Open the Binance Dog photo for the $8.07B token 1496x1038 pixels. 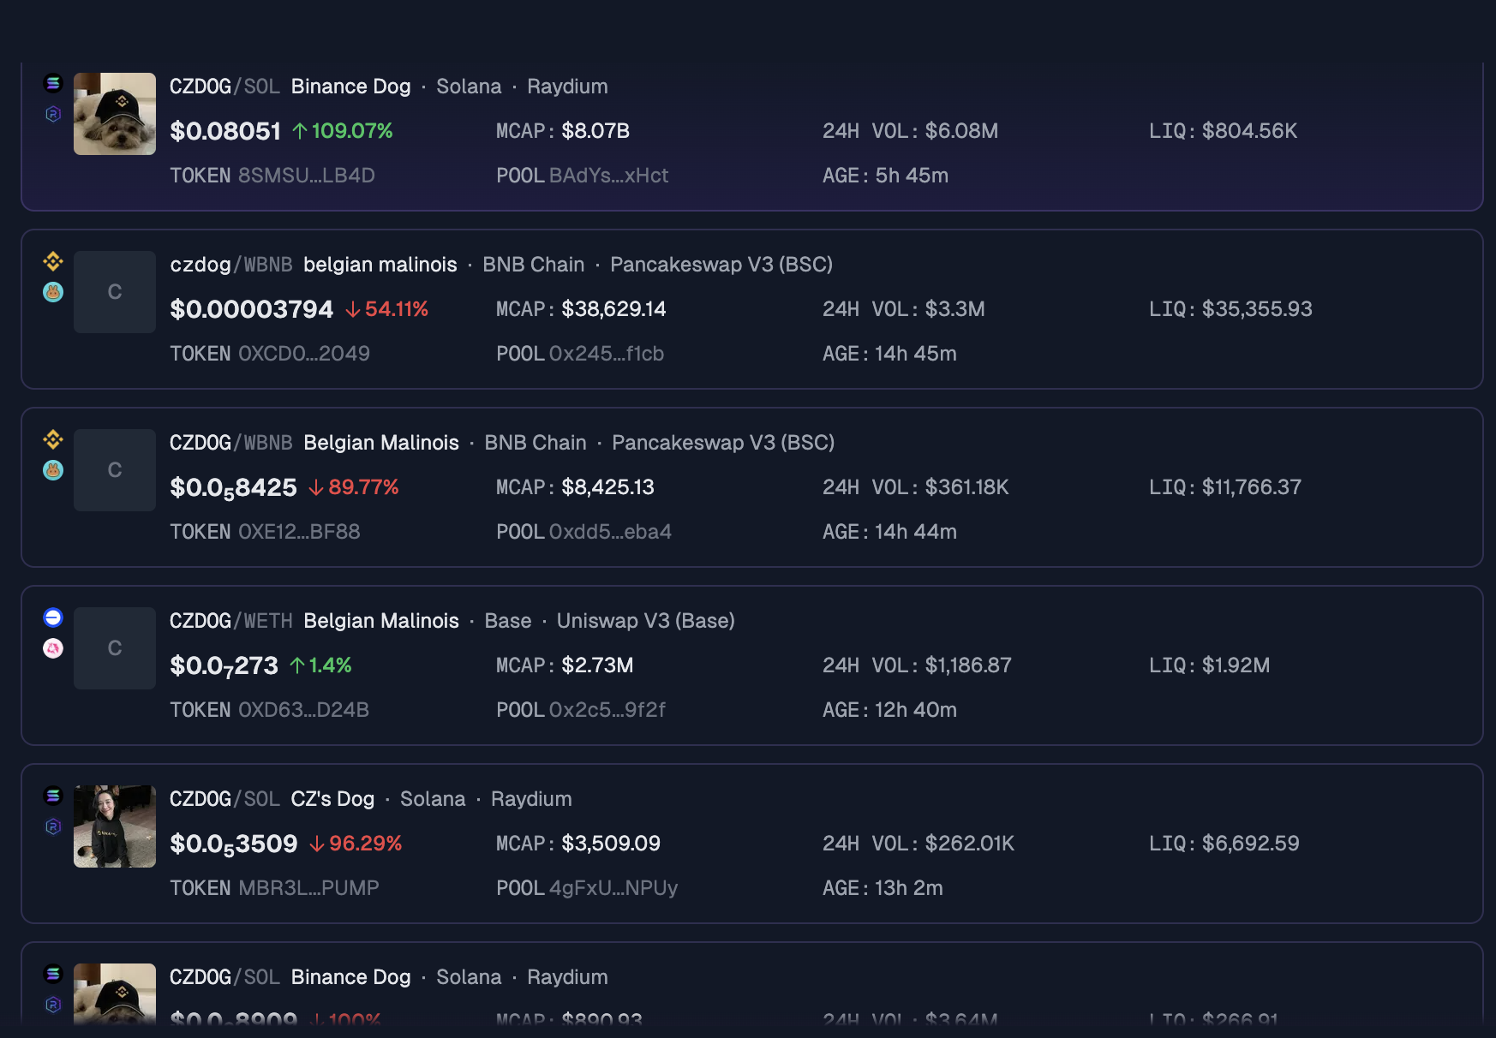115,114
